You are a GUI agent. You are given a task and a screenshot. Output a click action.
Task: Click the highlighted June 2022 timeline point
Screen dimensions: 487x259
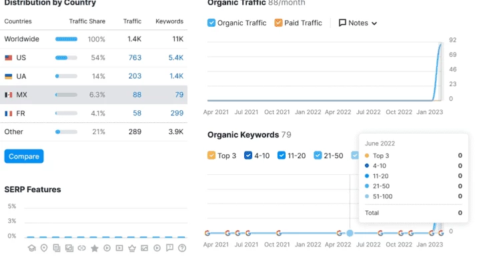click(350, 233)
